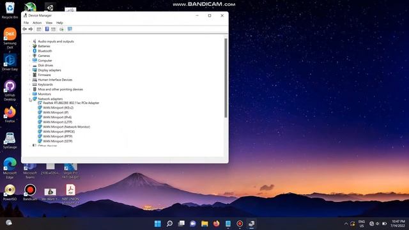Select WAN Miniport (IP)
409x230 pixels.
pyautogui.click(x=56, y=112)
